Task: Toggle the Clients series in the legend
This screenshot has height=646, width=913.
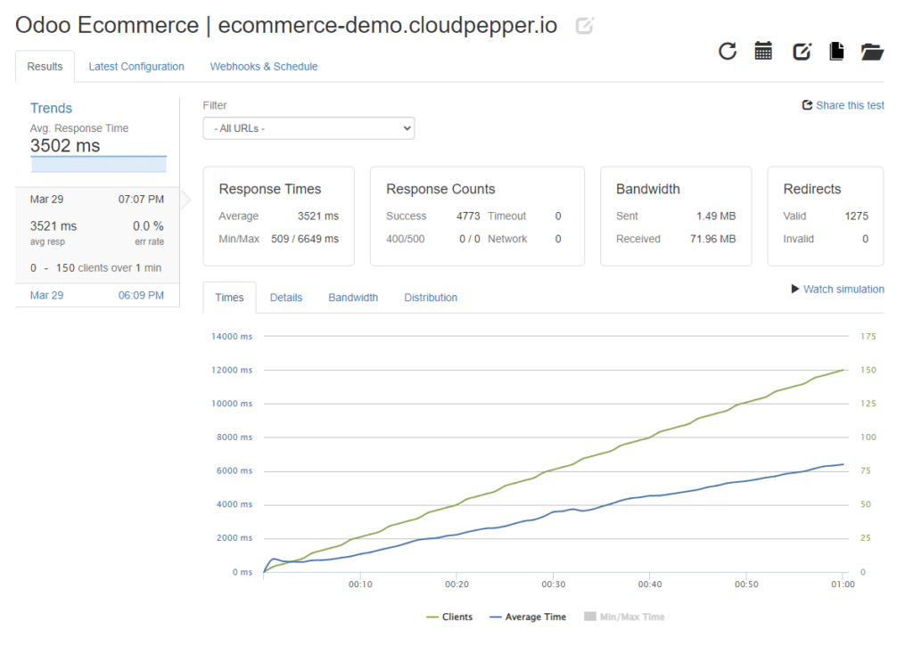Action: (448, 616)
